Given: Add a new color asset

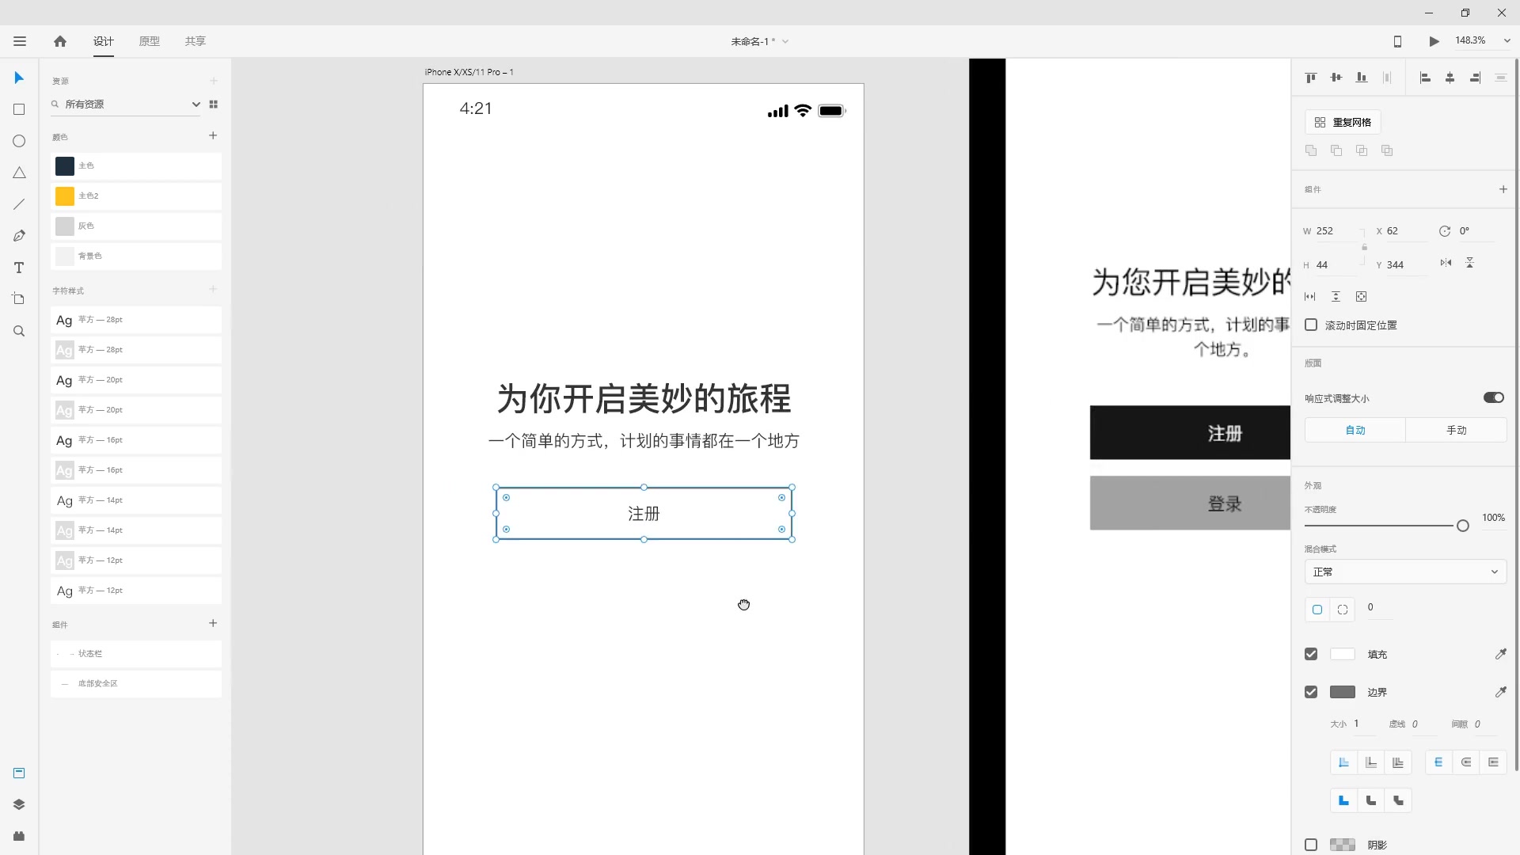Looking at the screenshot, I should [213, 135].
